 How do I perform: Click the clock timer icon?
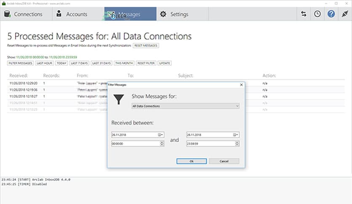click(x=317, y=14)
